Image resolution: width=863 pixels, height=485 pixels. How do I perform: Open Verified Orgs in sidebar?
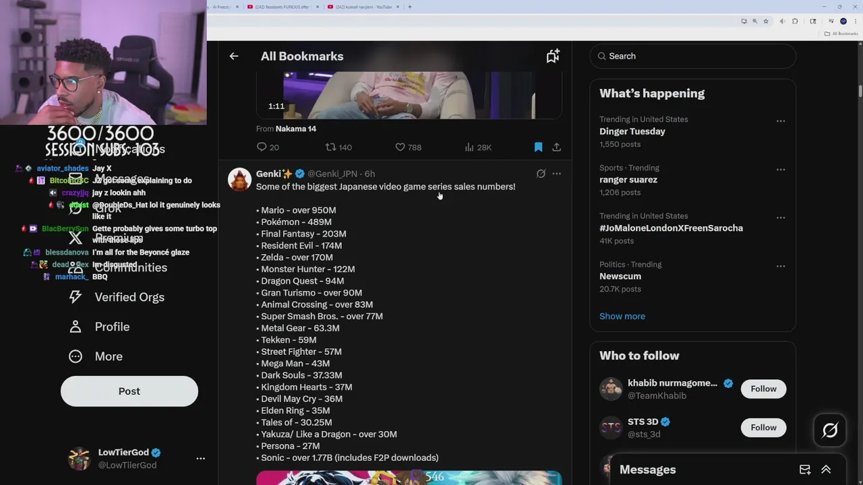point(116,297)
